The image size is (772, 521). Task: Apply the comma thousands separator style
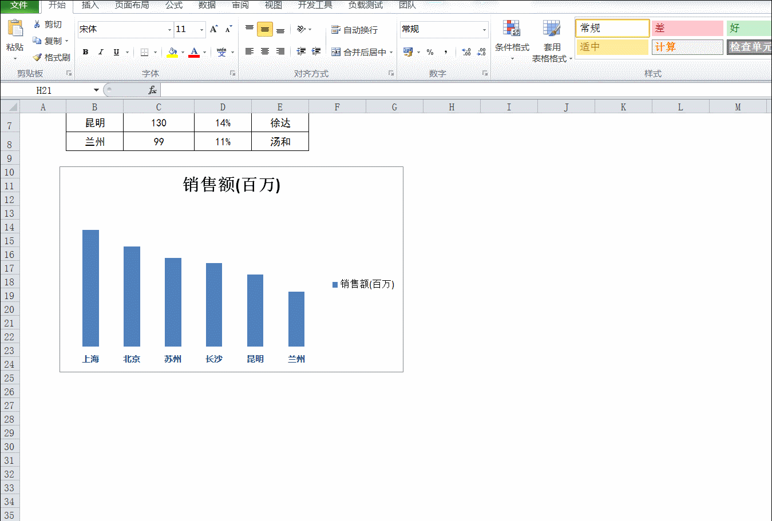pos(445,52)
